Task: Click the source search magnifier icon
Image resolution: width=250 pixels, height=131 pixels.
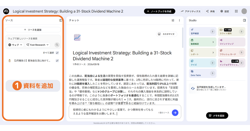Action: (x=57, y=45)
